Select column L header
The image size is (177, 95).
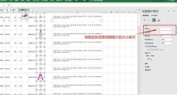pos(105,12)
